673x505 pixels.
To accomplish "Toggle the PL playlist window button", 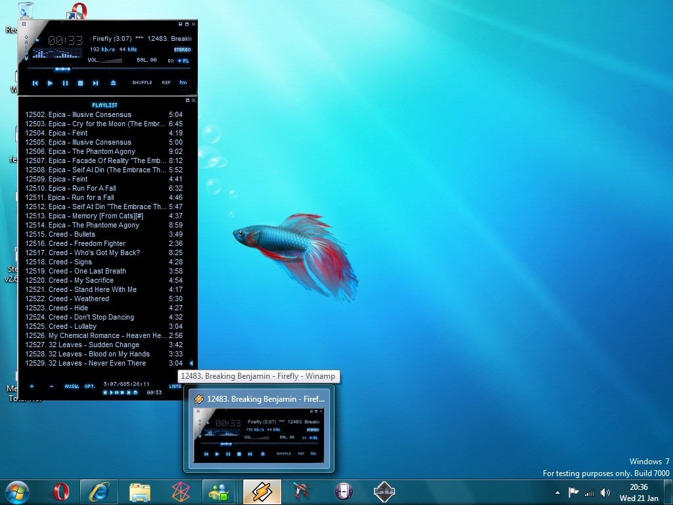I will click(x=185, y=60).
